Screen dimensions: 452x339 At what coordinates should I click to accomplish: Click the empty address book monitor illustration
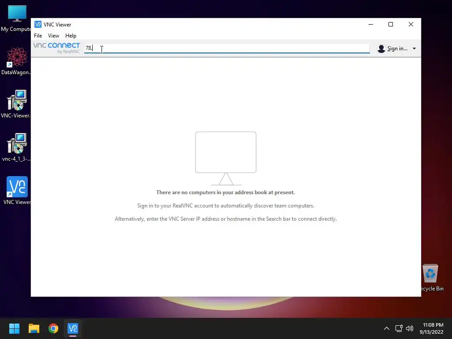click(x=226, y=158)
